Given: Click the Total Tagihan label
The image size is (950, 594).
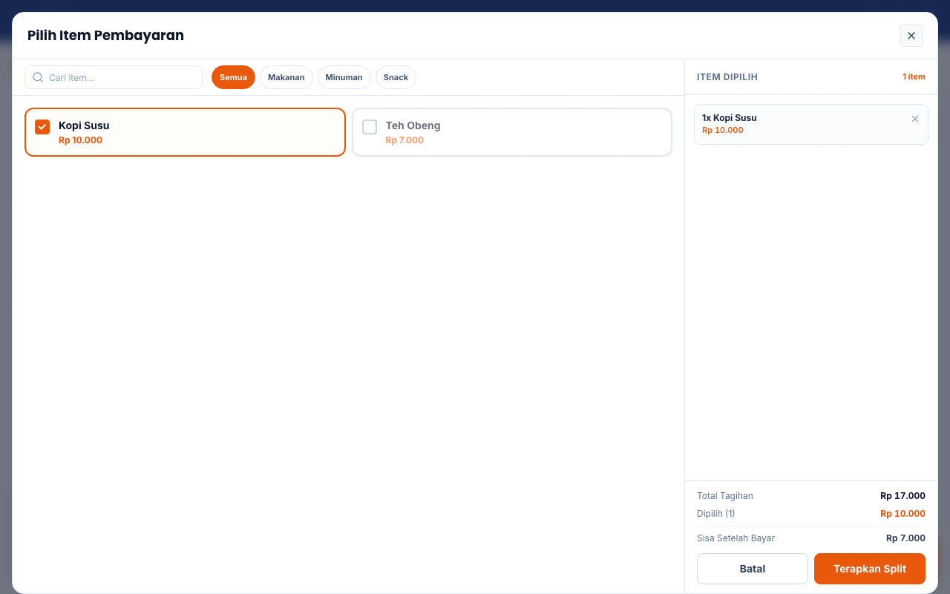Looking at the screenshot, I should [725, 496].
